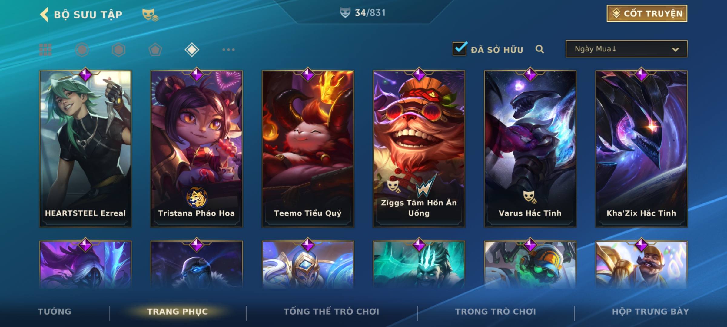Uncheck the Đã Sở Hữu checkbox

point(460,49)
